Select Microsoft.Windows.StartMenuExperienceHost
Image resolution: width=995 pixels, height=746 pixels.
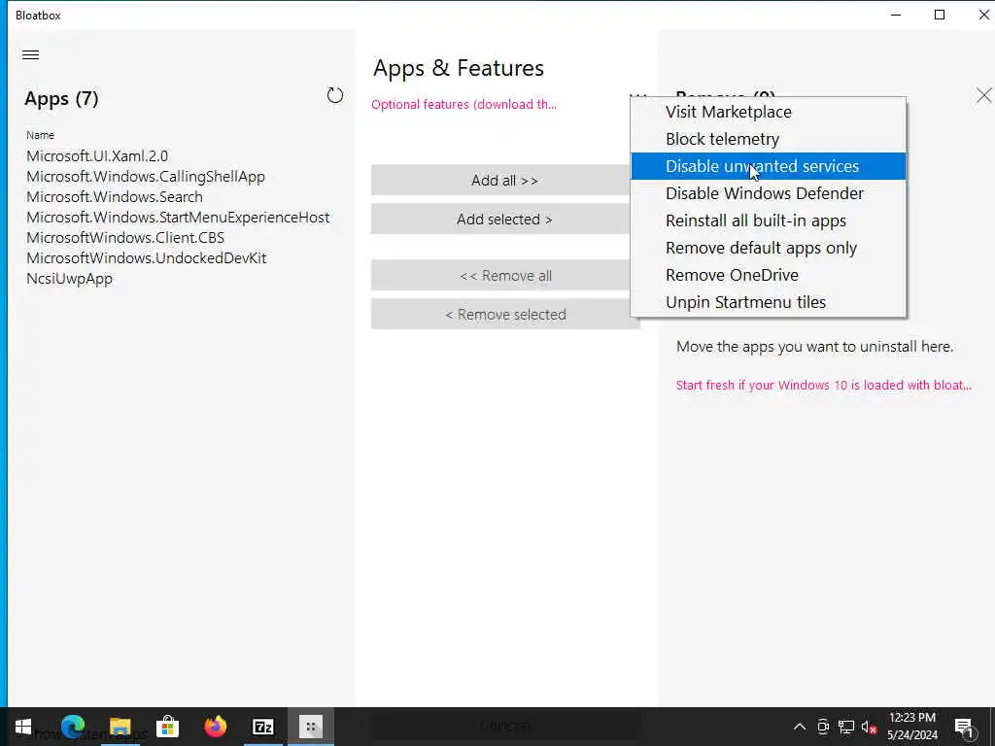click(x=178, y=217)
